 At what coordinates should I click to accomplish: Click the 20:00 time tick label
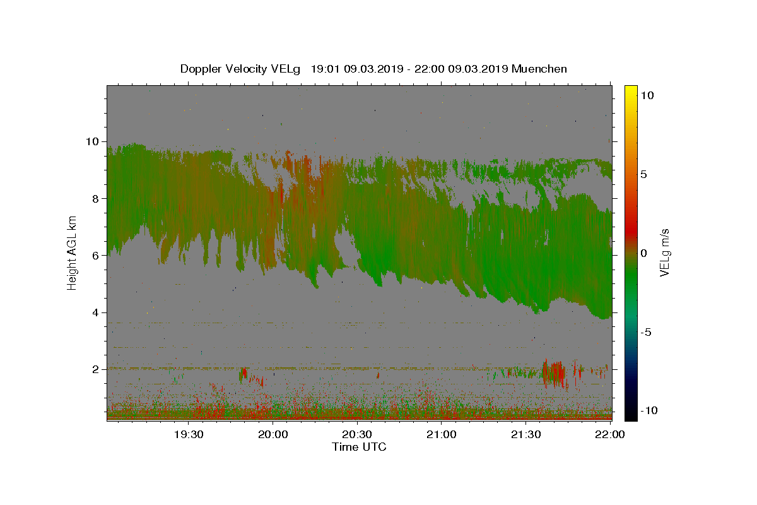pyautogui.click(x=273, y=434)
